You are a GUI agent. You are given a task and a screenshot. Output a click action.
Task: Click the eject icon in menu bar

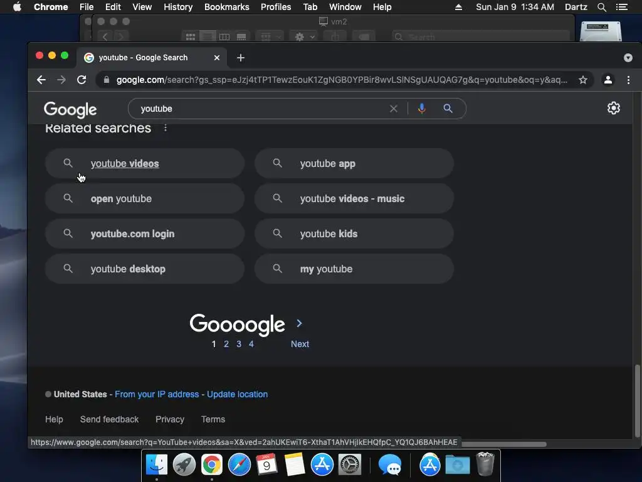click(x=458, y=7)
